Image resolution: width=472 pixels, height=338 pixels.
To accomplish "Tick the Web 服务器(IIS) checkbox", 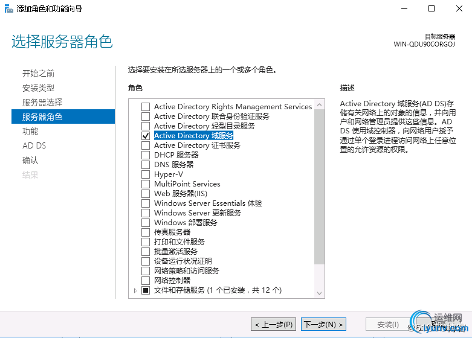I will point(146,193).
